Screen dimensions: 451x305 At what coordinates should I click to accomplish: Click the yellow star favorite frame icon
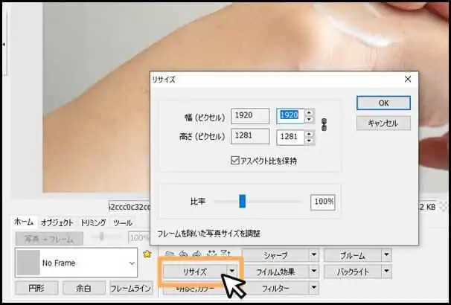[147, 254]
